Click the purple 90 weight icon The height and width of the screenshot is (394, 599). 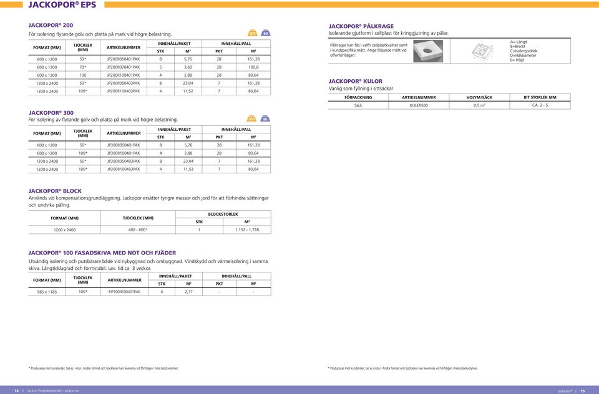pos(265,118)
